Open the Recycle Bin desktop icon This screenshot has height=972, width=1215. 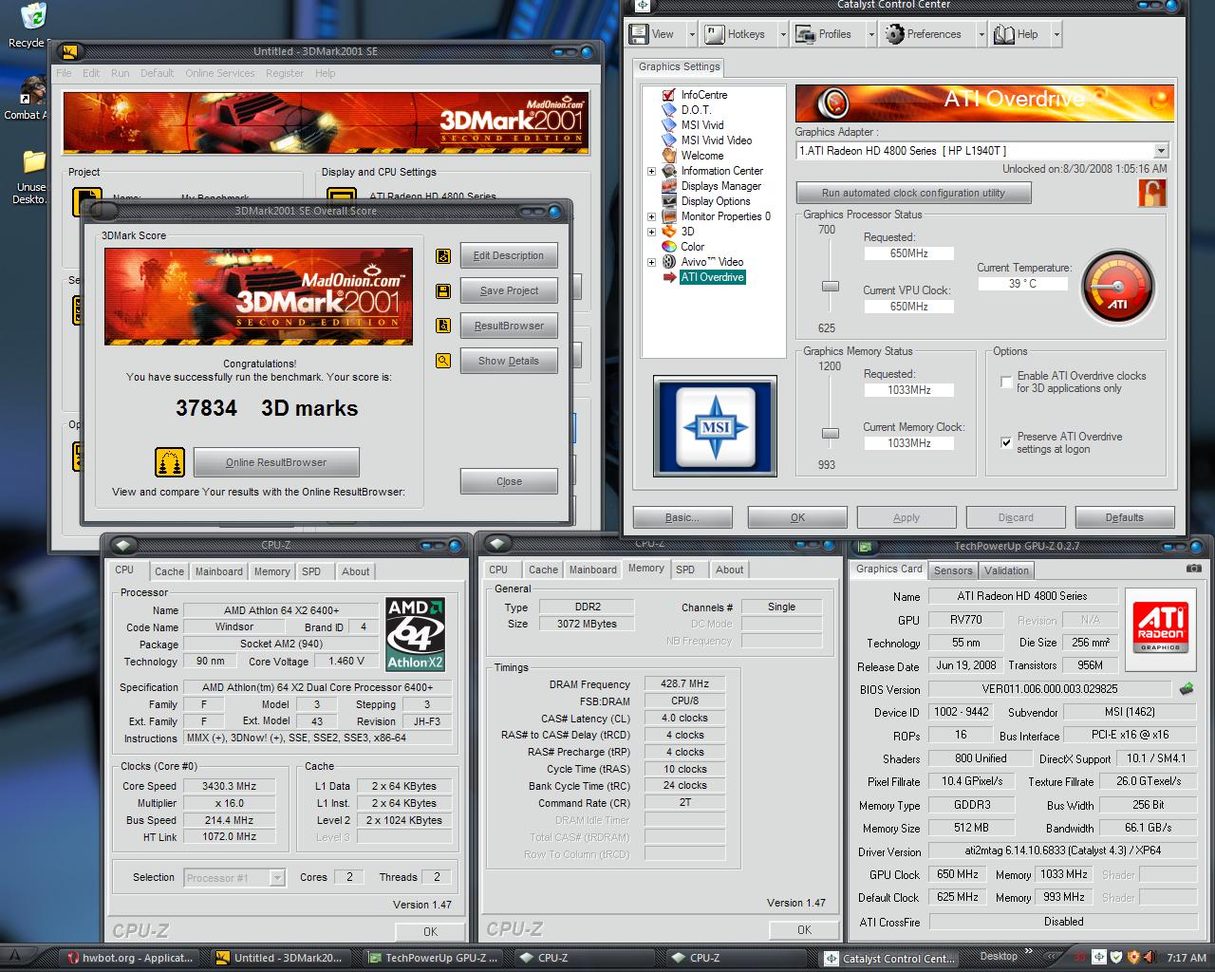coord(33,17)
